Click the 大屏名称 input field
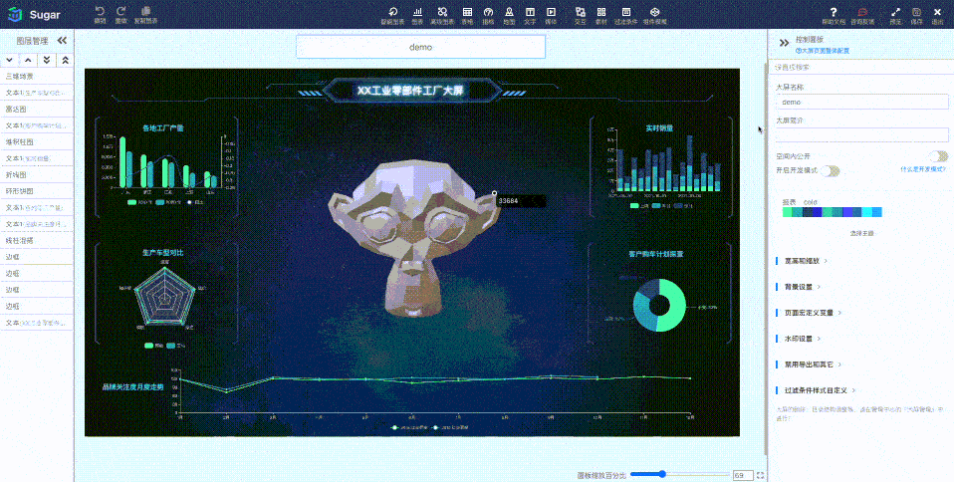 tap(861, 102)
